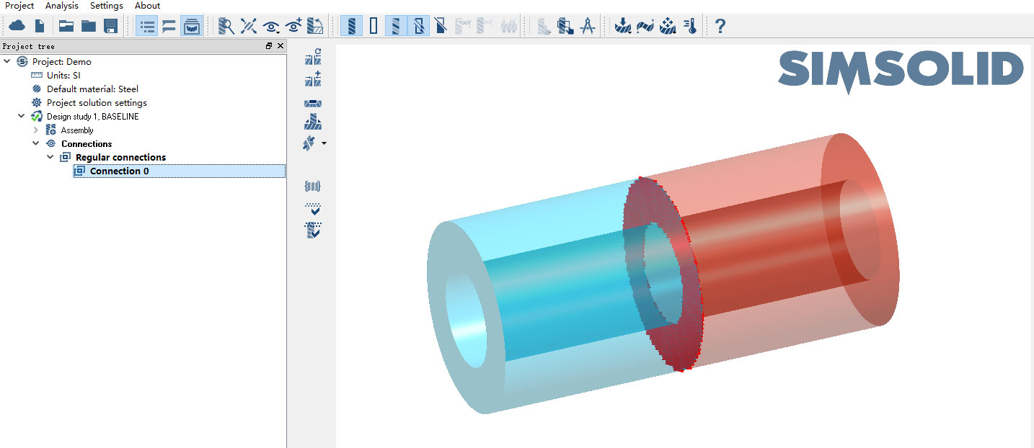Click the magnifying glass zoom icon
This screenshot has height=448, width=1034.
tap(226, 27)
